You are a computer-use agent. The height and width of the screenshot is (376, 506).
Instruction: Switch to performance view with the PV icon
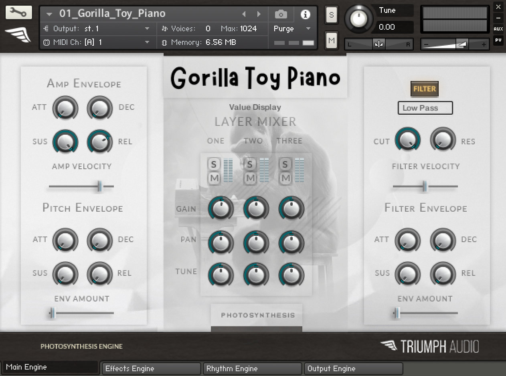click(x=498, y=41)
